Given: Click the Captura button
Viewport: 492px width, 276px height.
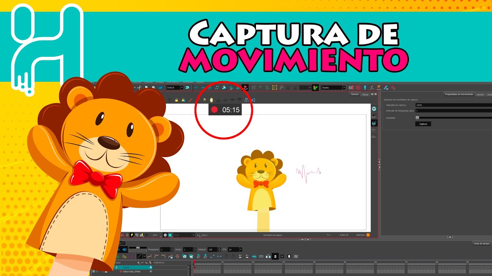Looking at the screenshot, I should pos(423,124).
